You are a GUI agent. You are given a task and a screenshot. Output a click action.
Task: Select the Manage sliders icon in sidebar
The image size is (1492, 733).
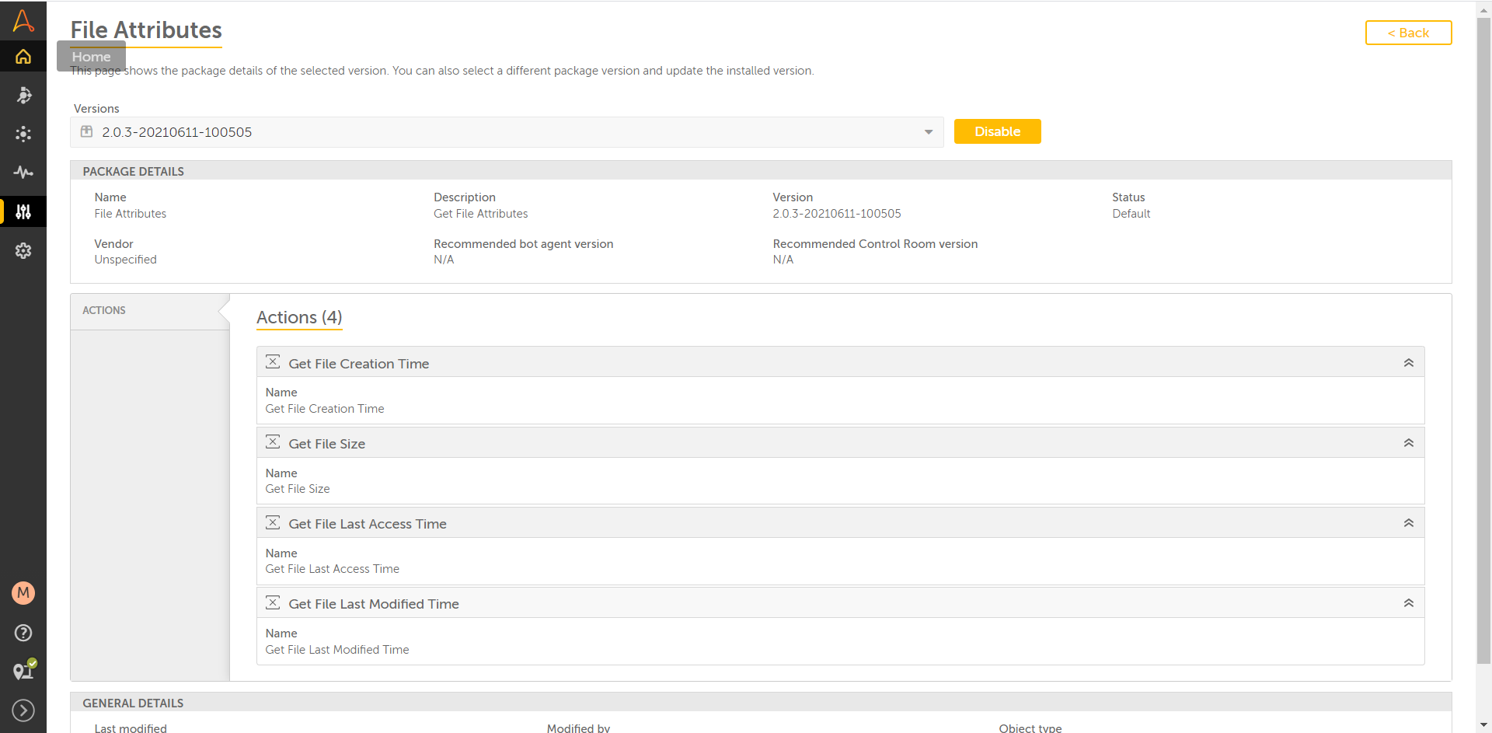point(23,211)
